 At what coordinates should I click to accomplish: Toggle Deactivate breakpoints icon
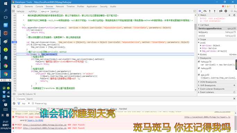click(x=221, y=11)
